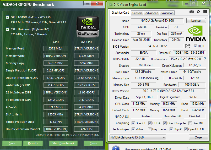
Task: Click the CPU Double-Precision Mandel 4.92 FPS
Action: click(86, 129)
